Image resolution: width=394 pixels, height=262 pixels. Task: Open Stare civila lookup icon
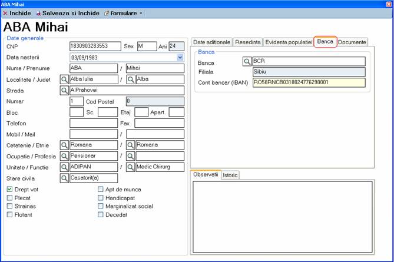tap(64, 178)
